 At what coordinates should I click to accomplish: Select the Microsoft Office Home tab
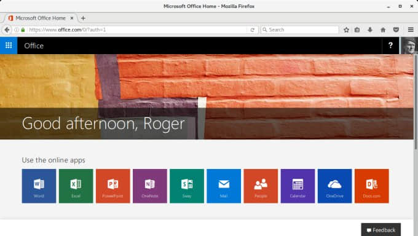point(41,18)
